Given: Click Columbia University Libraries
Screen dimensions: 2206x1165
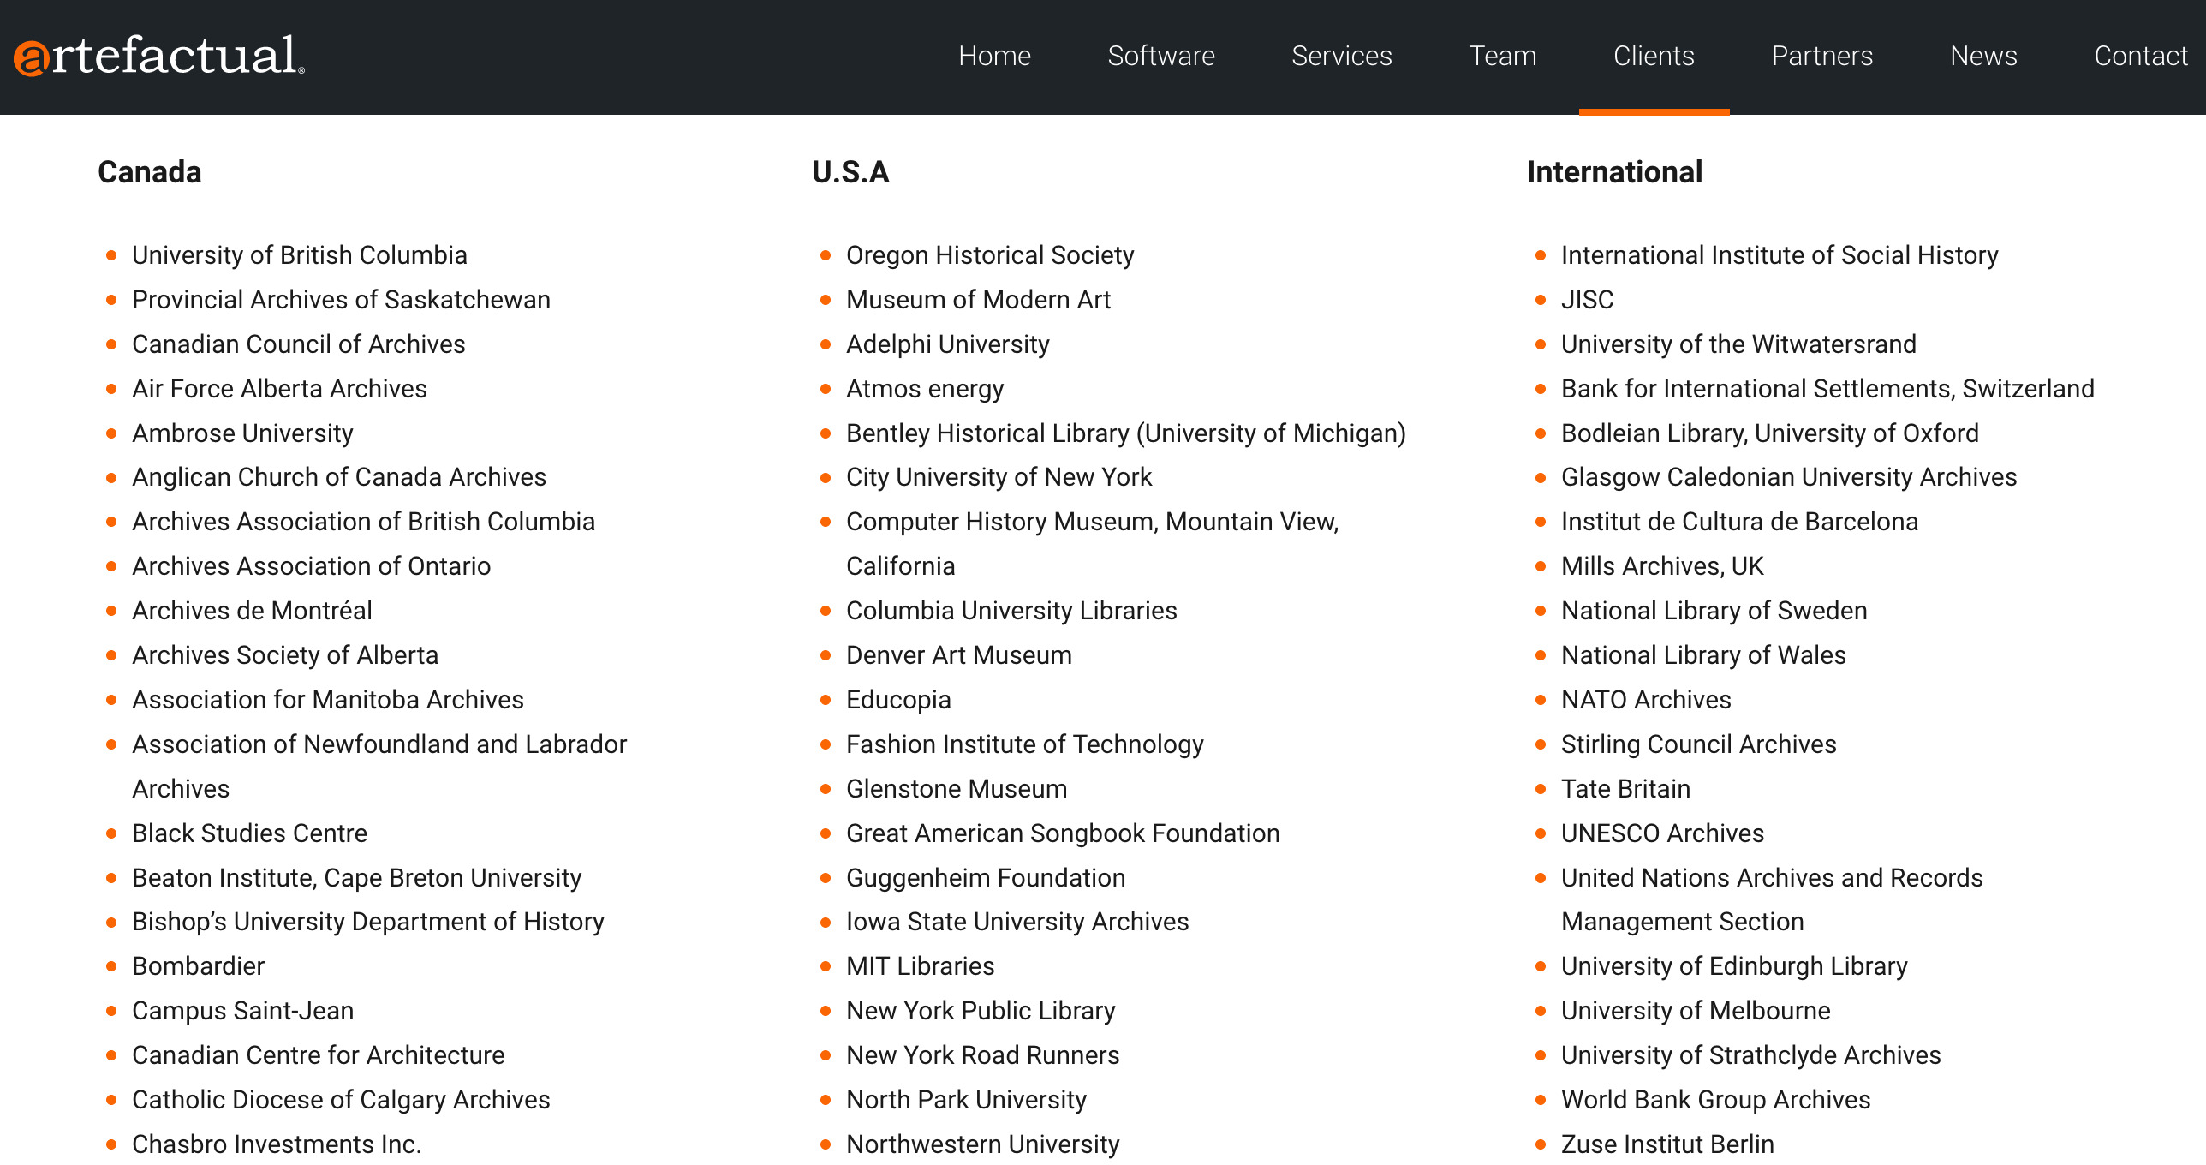Looking at the screenshot, I should [x=1011, y=611].
